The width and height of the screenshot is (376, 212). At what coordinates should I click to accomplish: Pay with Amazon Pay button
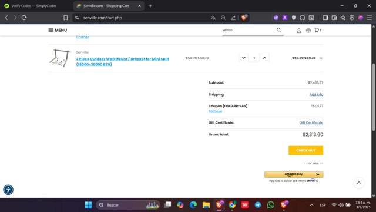(294, 174)
